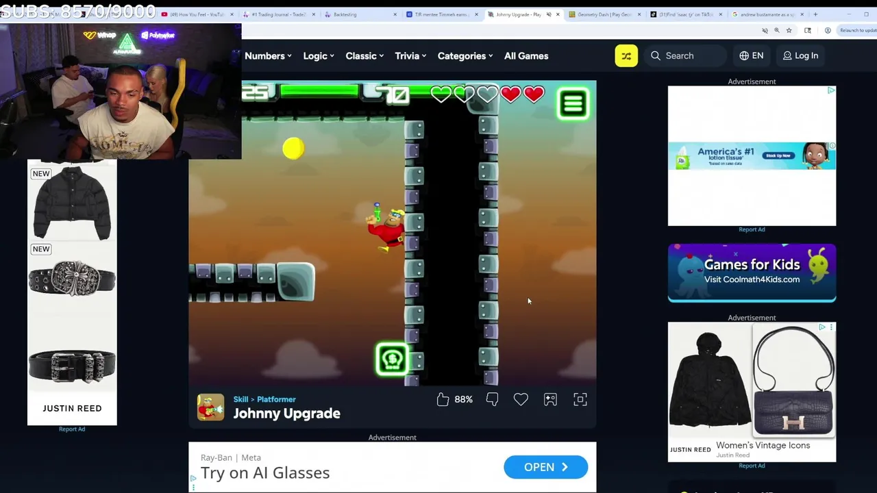Click Report Ad under the left Justin Reed ad
The height and width of the screenshot is (493, 877).
click(72, 429)
